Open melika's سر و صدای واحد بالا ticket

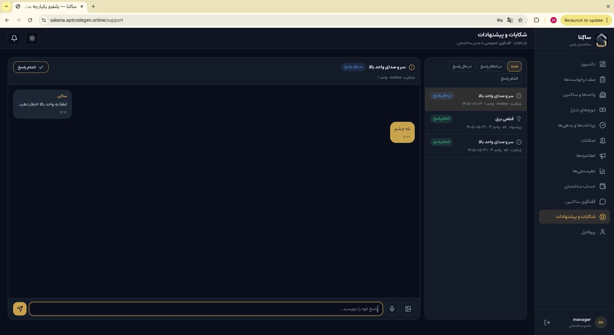click(476, 99)
